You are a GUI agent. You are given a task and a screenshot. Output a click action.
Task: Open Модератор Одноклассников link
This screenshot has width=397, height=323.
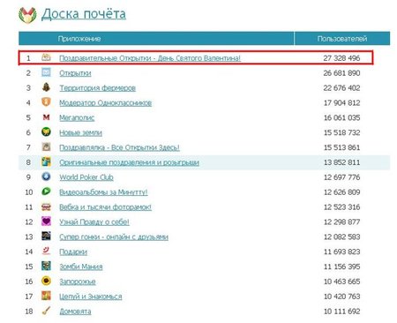[106, 102]
